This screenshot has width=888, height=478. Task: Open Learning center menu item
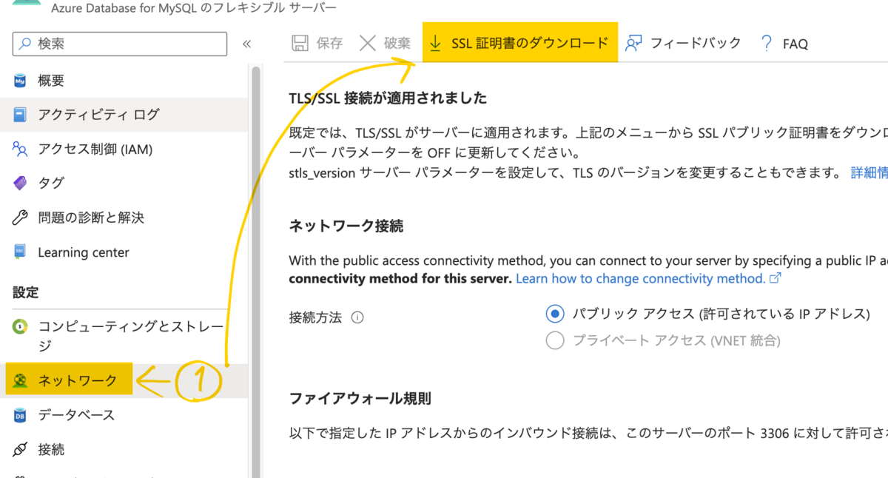[x=124, y=252]
